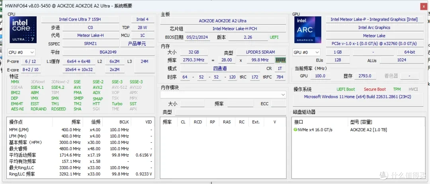The image size is (430, 184).
Task: Click the Ring/LLC 频率 row
Action: (x=80, y=174)
